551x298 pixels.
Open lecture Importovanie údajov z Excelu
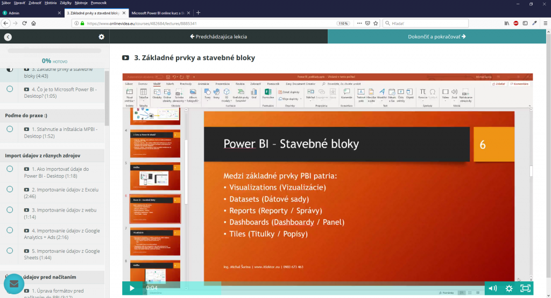pos(61,193)
